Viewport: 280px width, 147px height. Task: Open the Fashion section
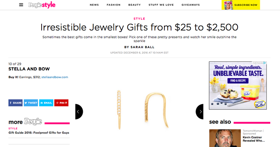(x=114, y=5)
